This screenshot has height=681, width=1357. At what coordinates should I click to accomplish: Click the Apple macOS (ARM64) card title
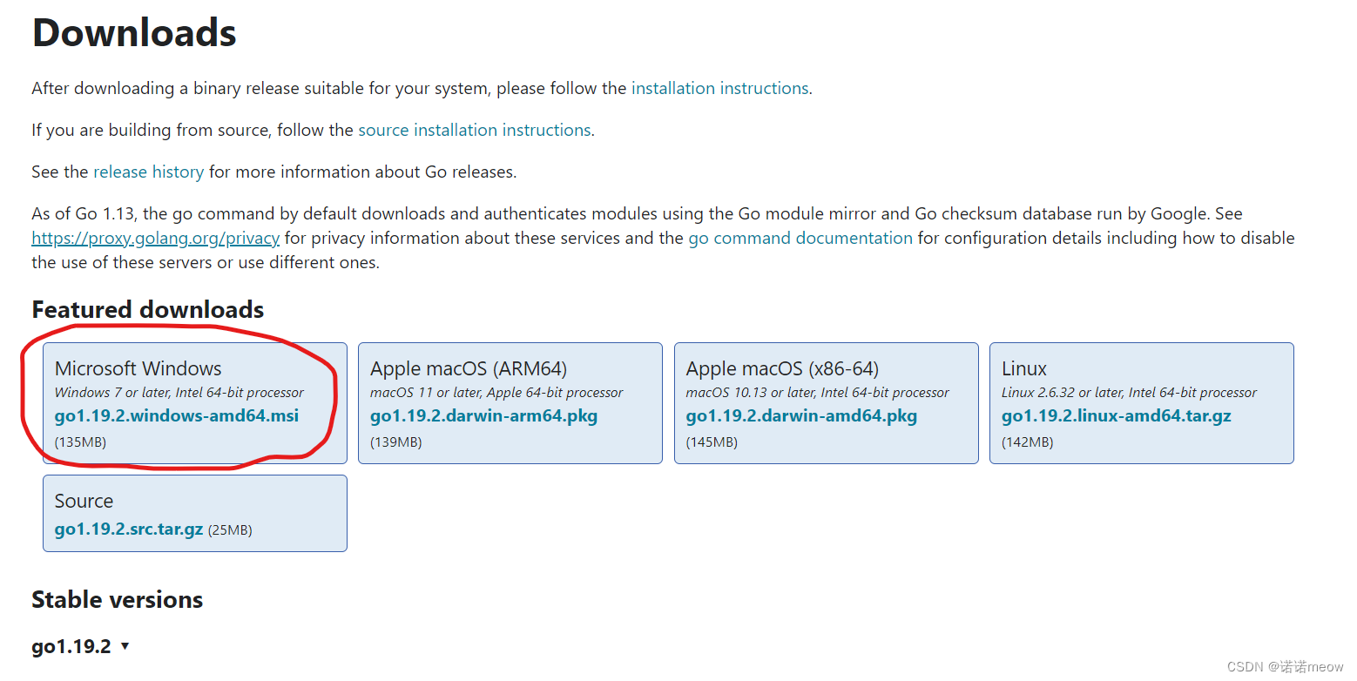(x=469, y=368)
